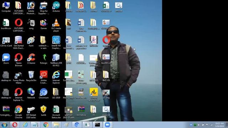Open Internet Explorer from the taskbar
The width and height of the screenshot is (228, 128).
tap(25, 125)
